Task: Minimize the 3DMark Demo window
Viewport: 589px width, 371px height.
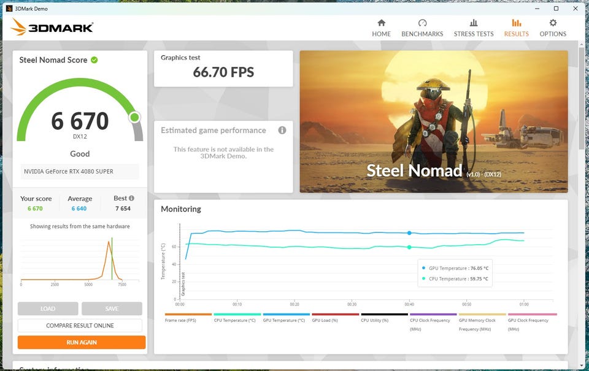Action: [x=537, y=8]
